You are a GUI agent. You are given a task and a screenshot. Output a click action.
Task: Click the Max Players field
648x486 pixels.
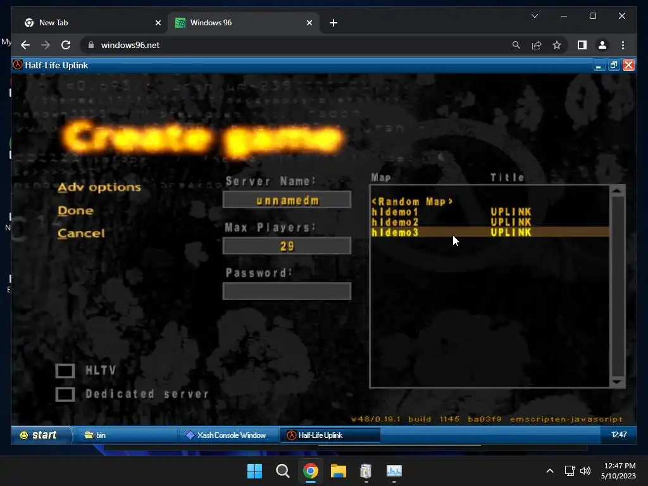point(287,246)
